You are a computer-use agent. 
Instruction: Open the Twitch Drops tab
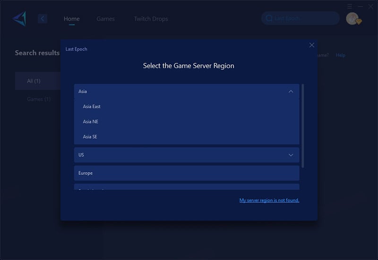point(151,19)
